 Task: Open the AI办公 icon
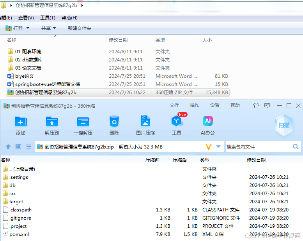(208, 121)
